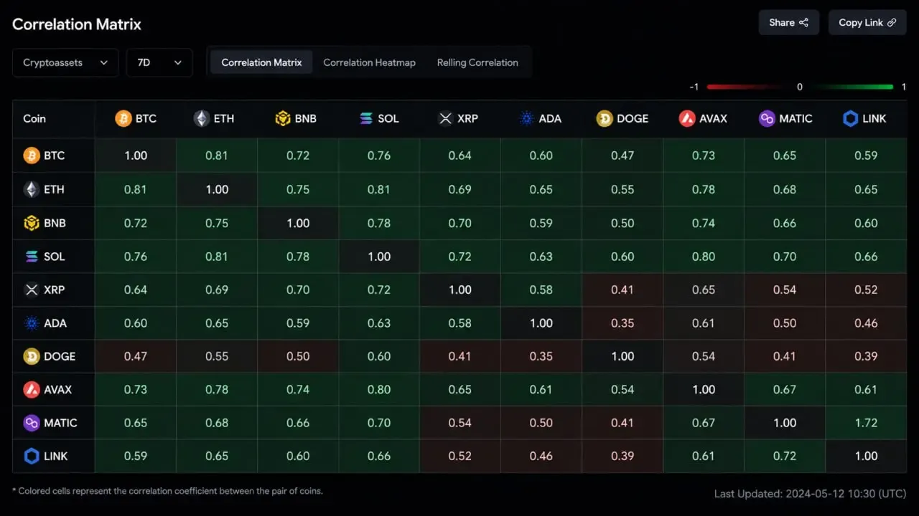Viewport: 919px width, 516px height.
Task: Open the Rolling Correlation tab
Action: [x=477, y=62]
